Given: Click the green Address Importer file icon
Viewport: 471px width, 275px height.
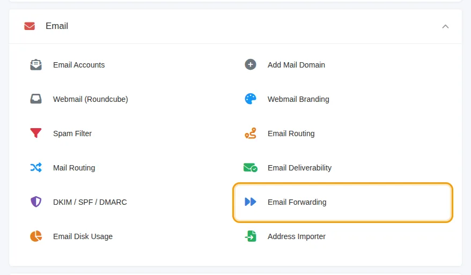Looking at the screenshot, I should click(x=250, y=236).
